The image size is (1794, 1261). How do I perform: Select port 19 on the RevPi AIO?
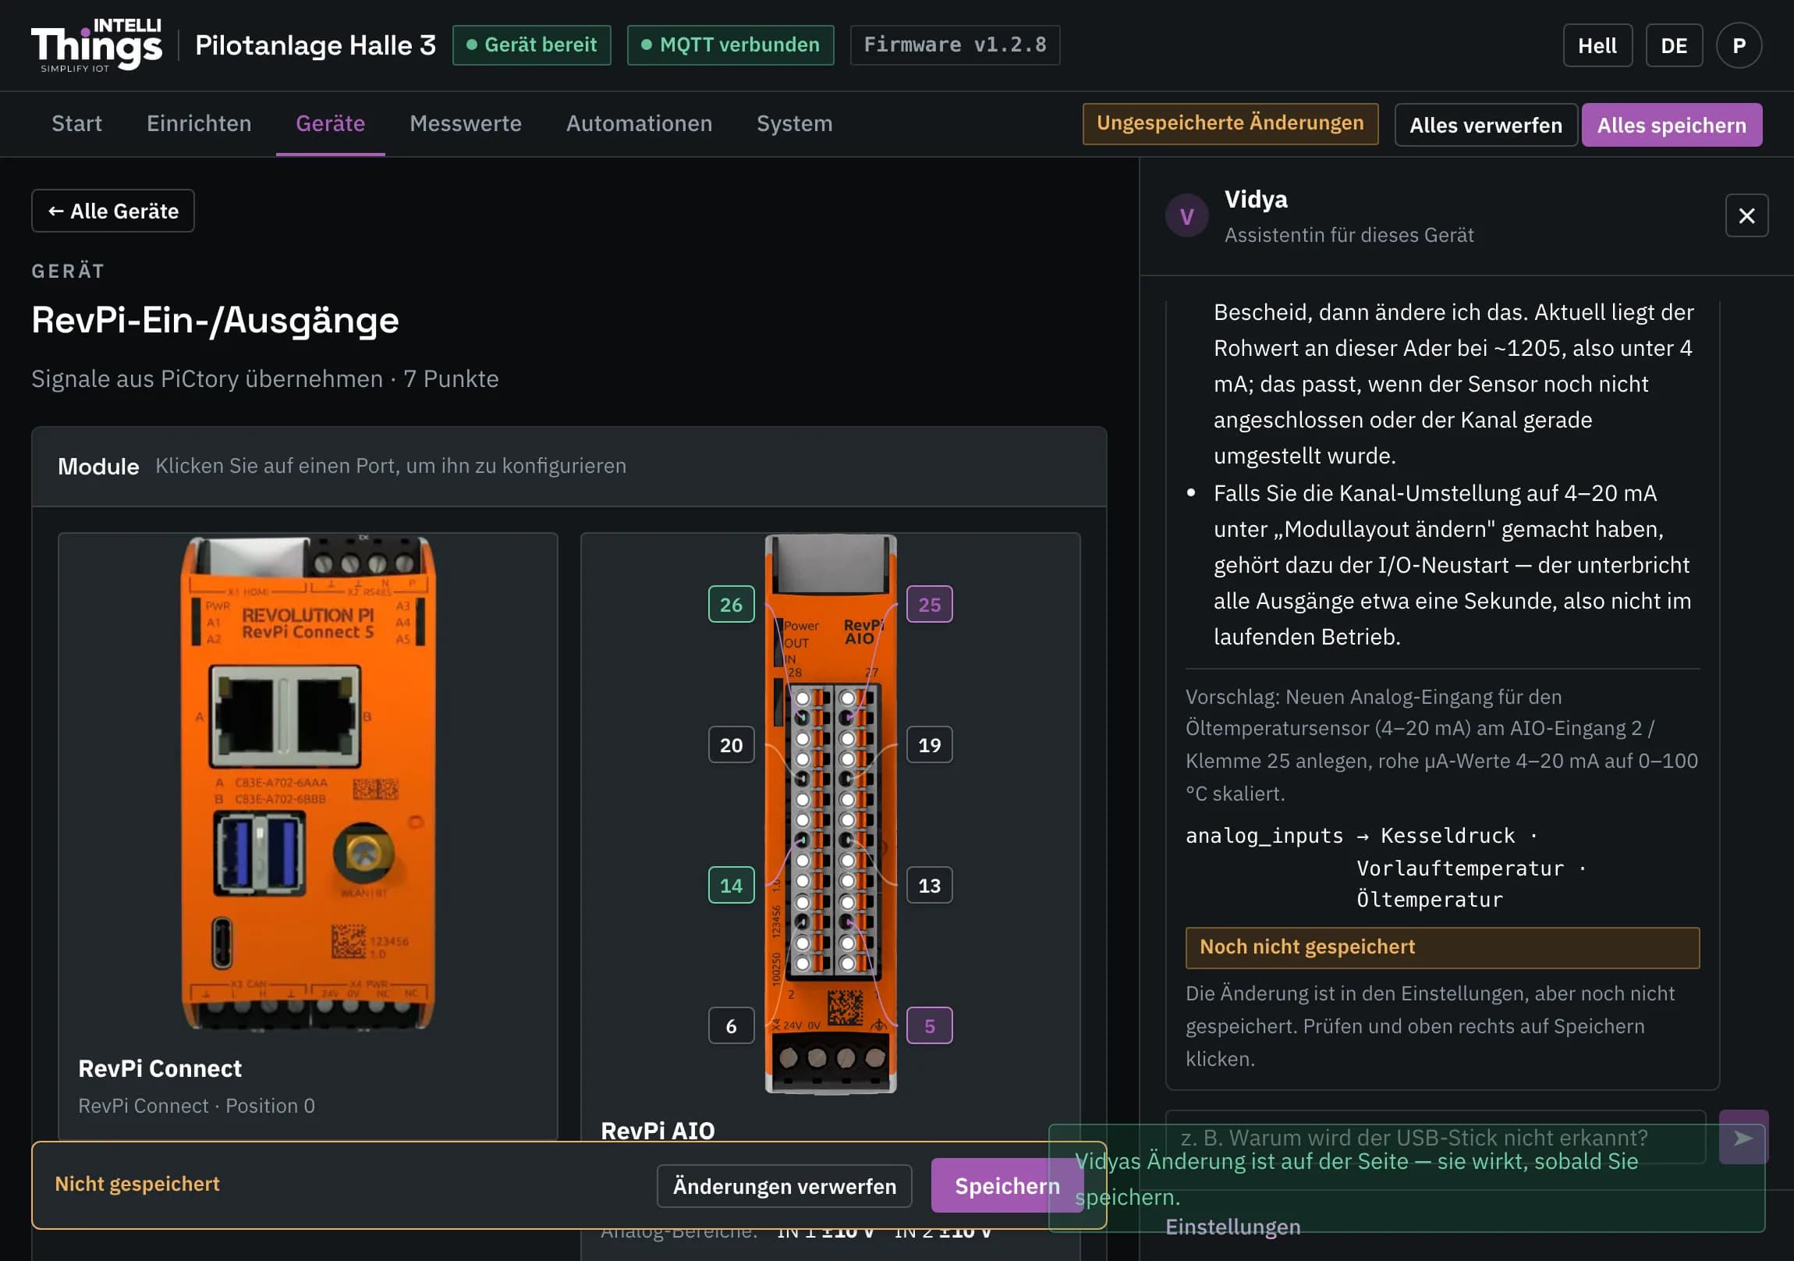point(929,745)
